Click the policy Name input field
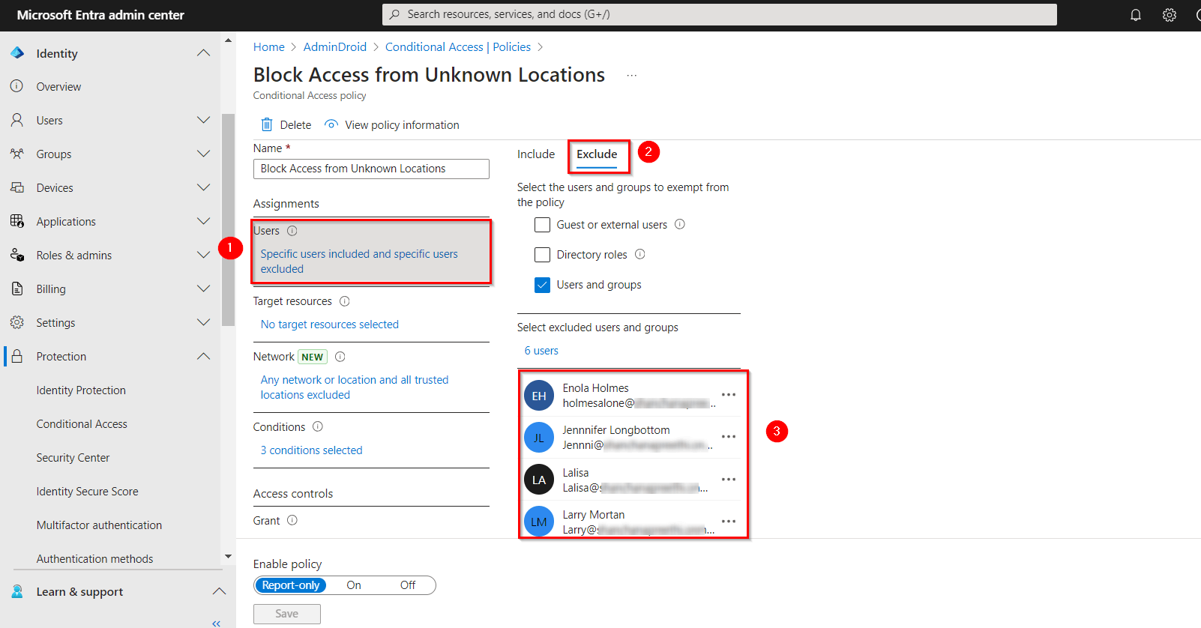 (x=371, y=169)
